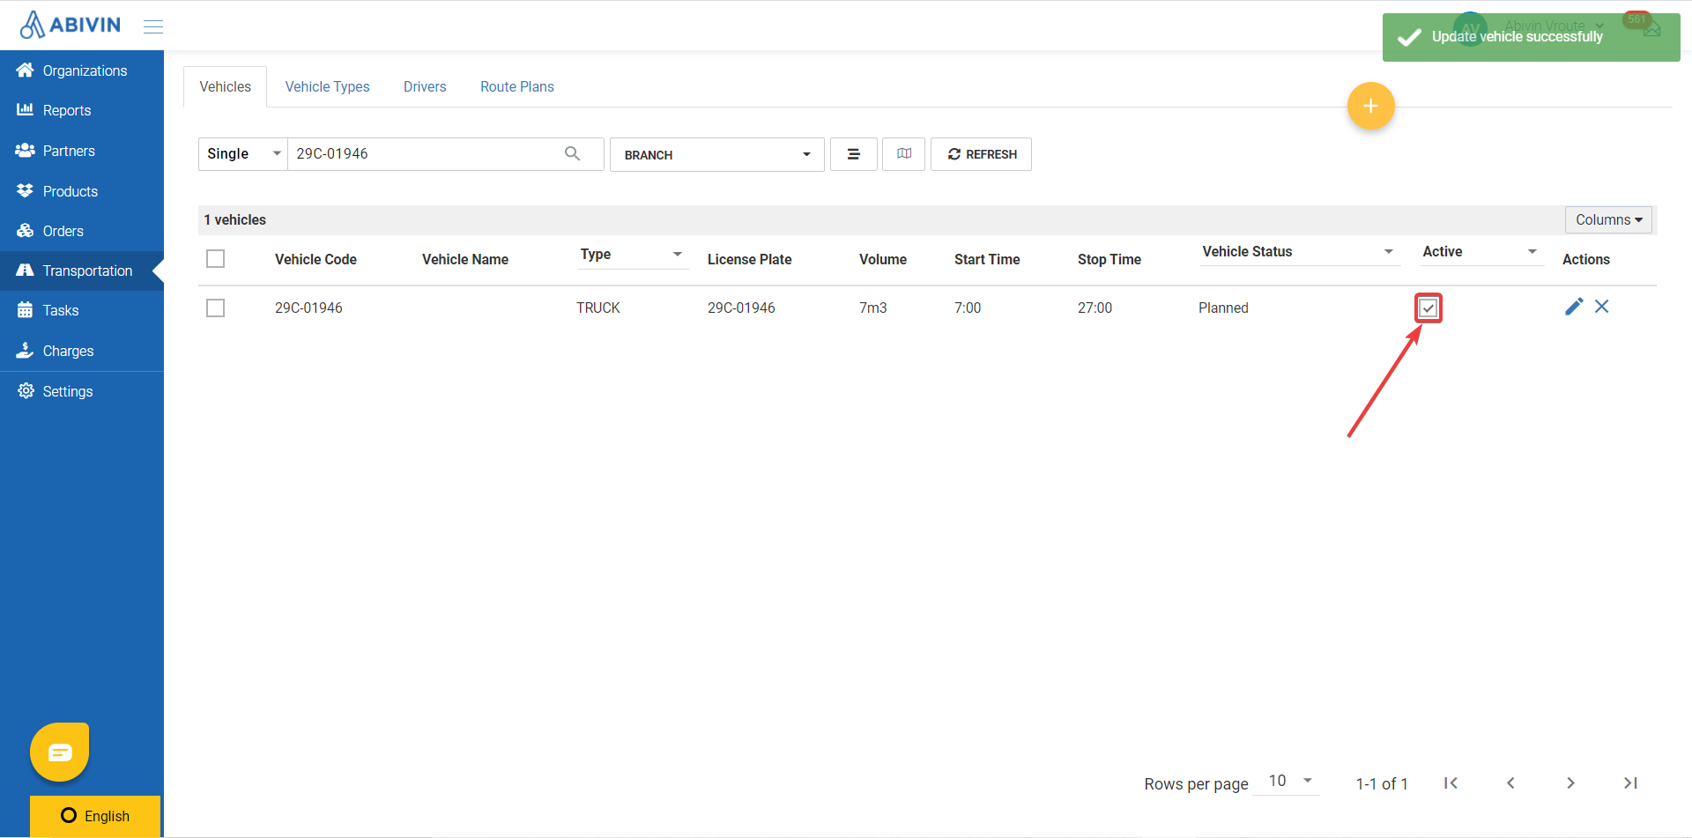Open the Columns dropdown
1692x838 pixels.
pyautogui.click(x=1608, y=219)
